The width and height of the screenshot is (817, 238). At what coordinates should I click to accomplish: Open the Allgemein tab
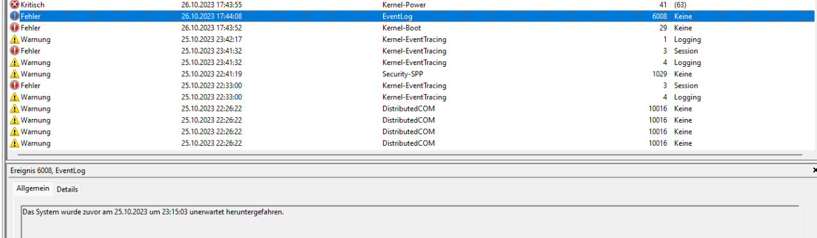33,188
